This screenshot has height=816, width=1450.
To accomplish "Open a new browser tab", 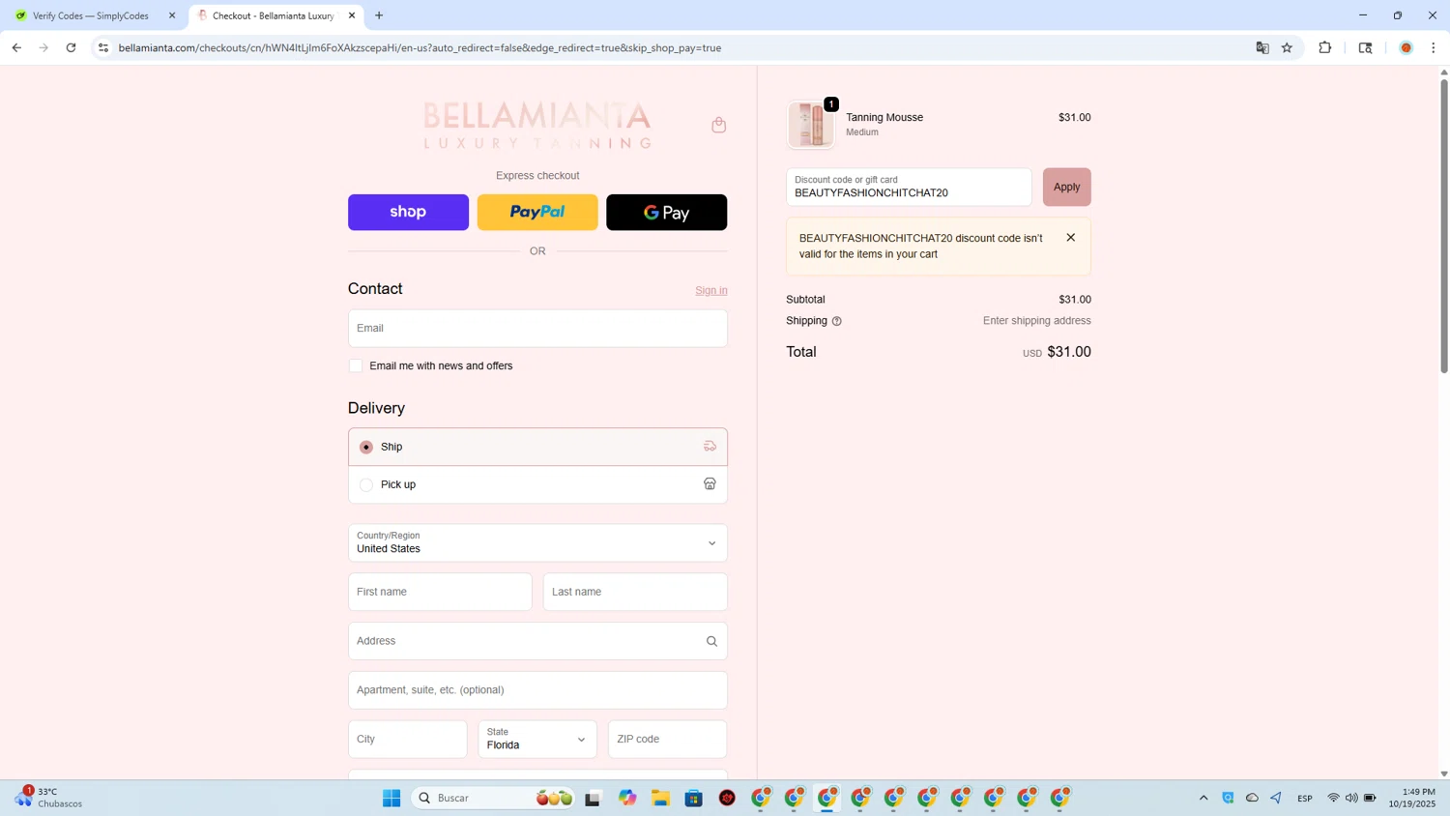I will point(379,15).
